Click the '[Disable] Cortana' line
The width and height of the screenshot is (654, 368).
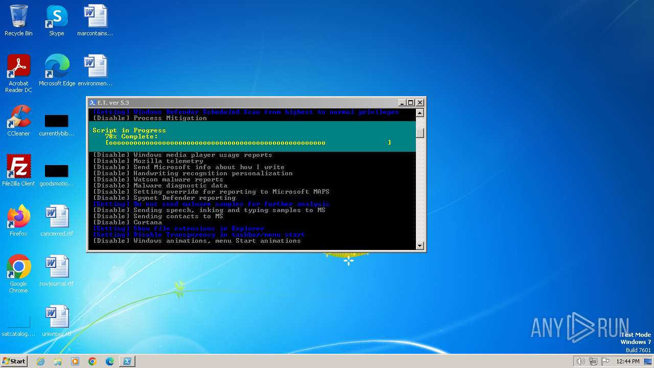click(x=128, y=222)
